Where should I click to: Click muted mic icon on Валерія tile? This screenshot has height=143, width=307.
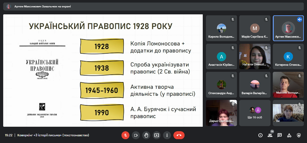pyautogui.click(x=266, y=76)
